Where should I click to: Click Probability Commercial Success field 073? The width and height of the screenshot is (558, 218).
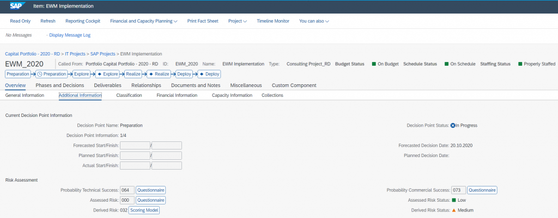tap(459, 190)
